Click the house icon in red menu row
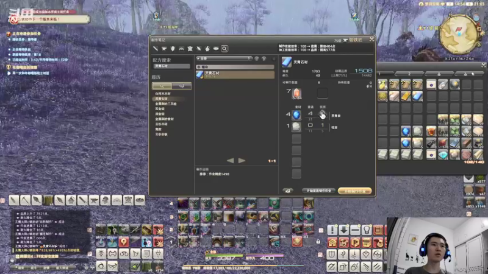The height and width of the screenshot is (274, 488). point(332,242)
